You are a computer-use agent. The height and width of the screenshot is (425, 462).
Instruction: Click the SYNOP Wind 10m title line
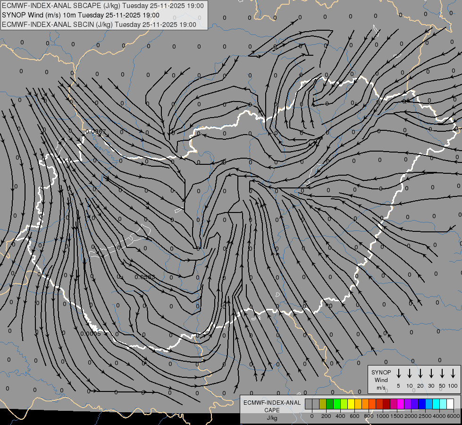tap(81, 15)
